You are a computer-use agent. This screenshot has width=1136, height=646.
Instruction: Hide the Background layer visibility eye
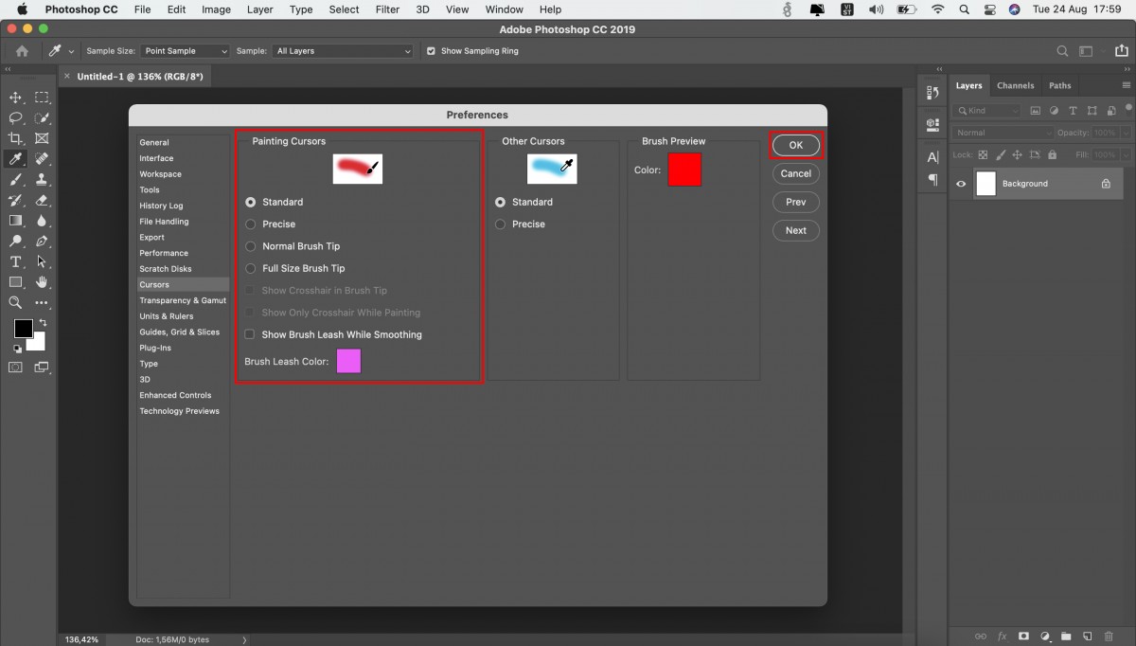pyautogui.click(x=961, y=184)
